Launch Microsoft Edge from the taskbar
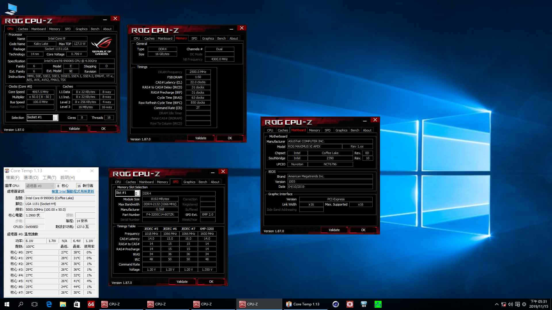The height and width of the screenshot is (310, 552). coord(49,304)
